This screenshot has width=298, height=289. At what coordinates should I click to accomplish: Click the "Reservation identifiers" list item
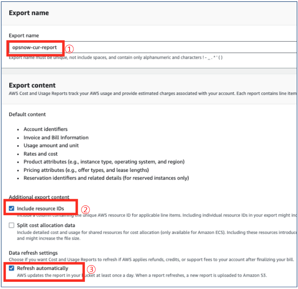106,178
